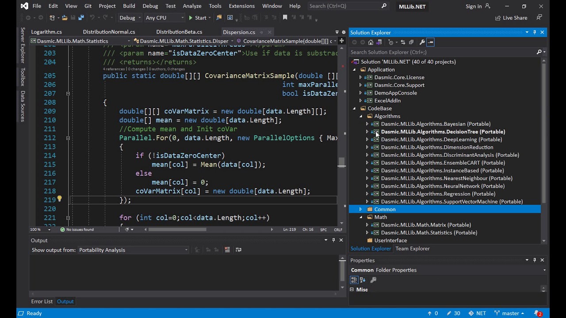Image resolution: width=566 pixels, height=318 pixels.
Task: Expand the Common folder node
Action: [x=360, y=209]
